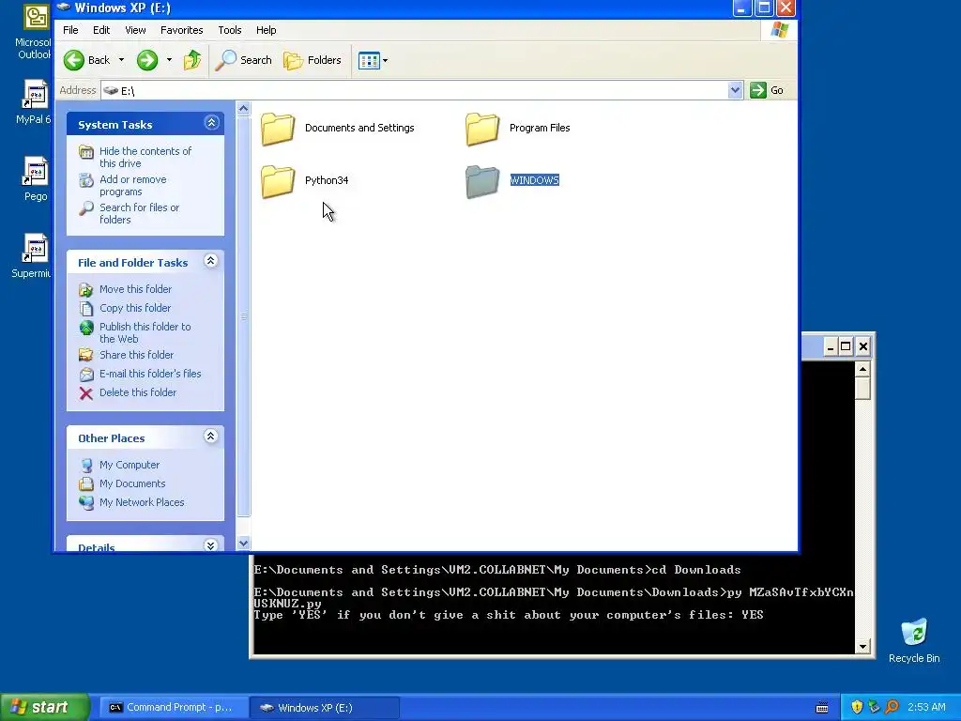
Task: Click Delete this folder link
Action: point(138,392)
